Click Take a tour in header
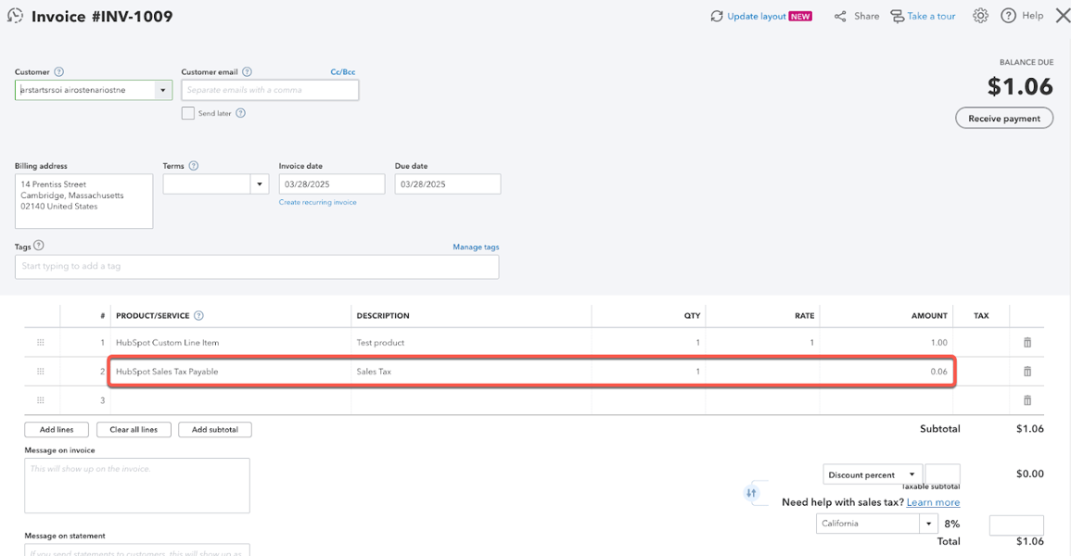Viewport: 1071px width, 556px height. (x=923, y=16)
